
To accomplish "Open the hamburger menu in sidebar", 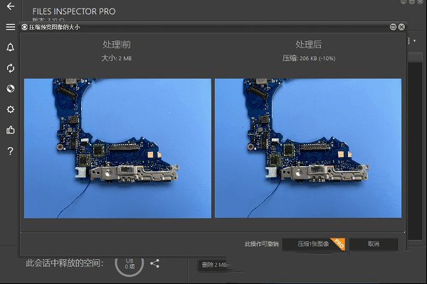I will pos(11,27).
